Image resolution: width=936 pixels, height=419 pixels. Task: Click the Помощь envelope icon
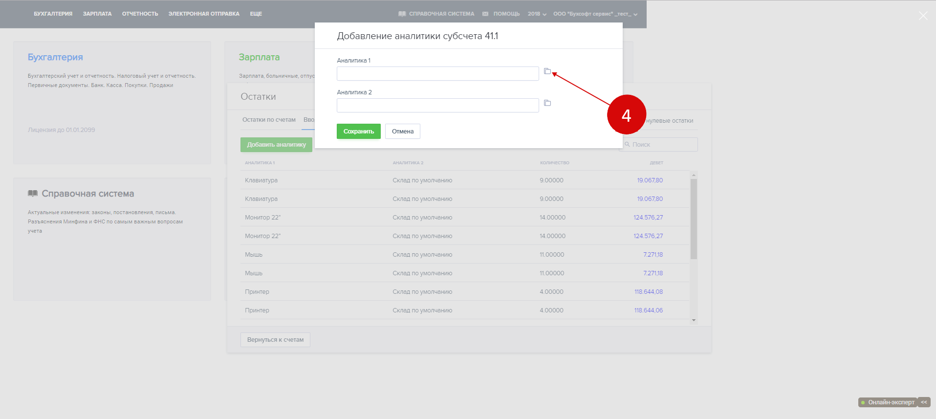point(485,14)
